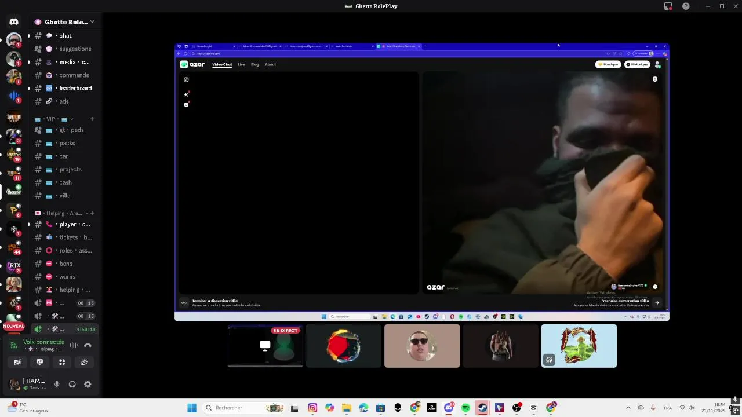742x417 pixels.
Task: Open Discord activities icon in voice panel
Action: [x=62, y=362]
